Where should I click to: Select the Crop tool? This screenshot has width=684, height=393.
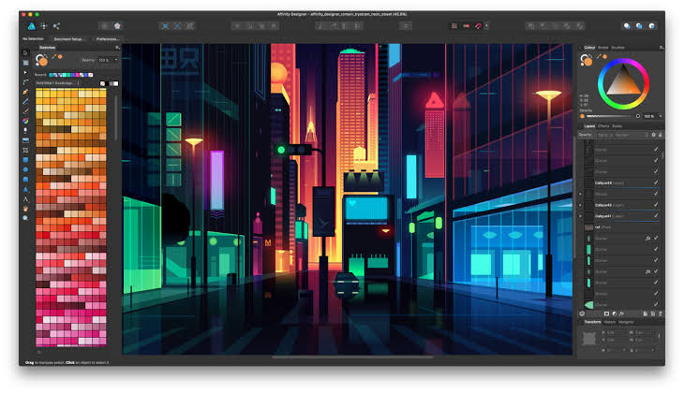click(x=25, y=150)
